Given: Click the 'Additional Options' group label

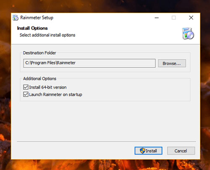Looking at the screenshot, I should click(x=39, y=78).
